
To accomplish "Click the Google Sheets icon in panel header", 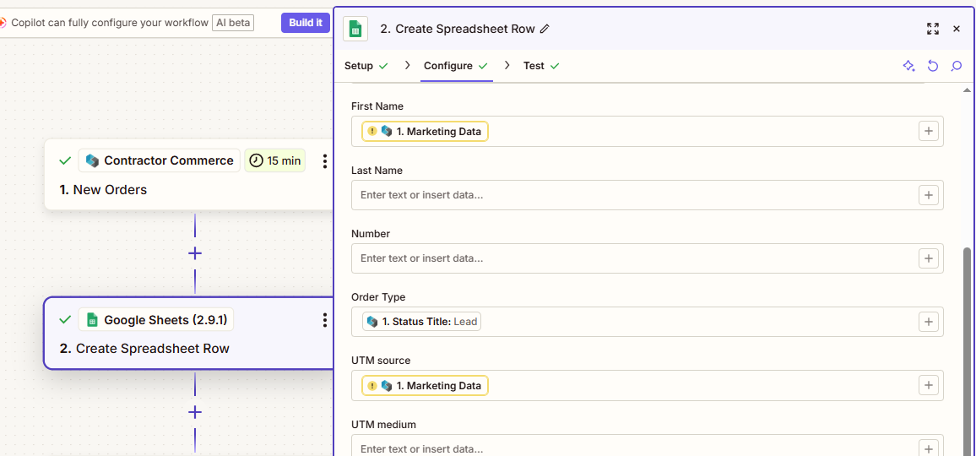I will 355,29.
